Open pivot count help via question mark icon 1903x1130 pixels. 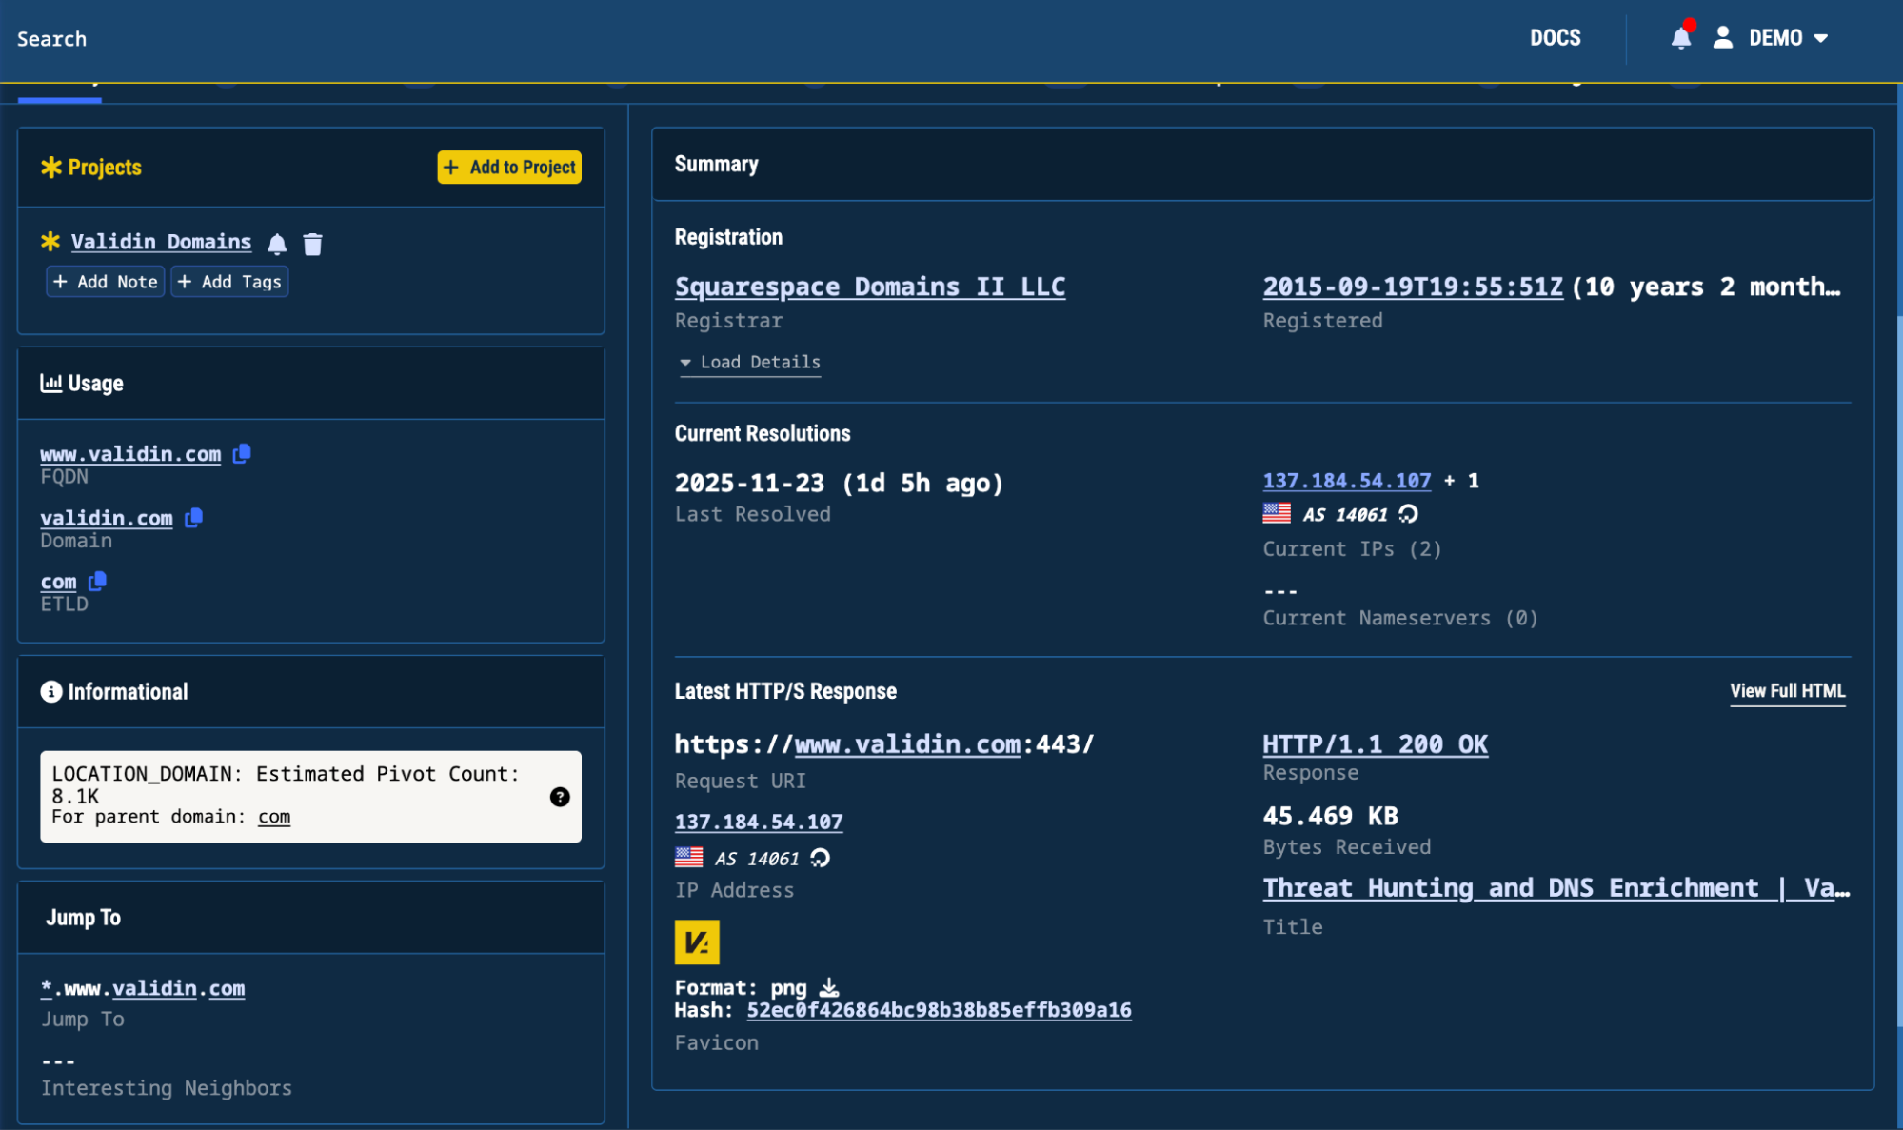[x=561, y=798]
